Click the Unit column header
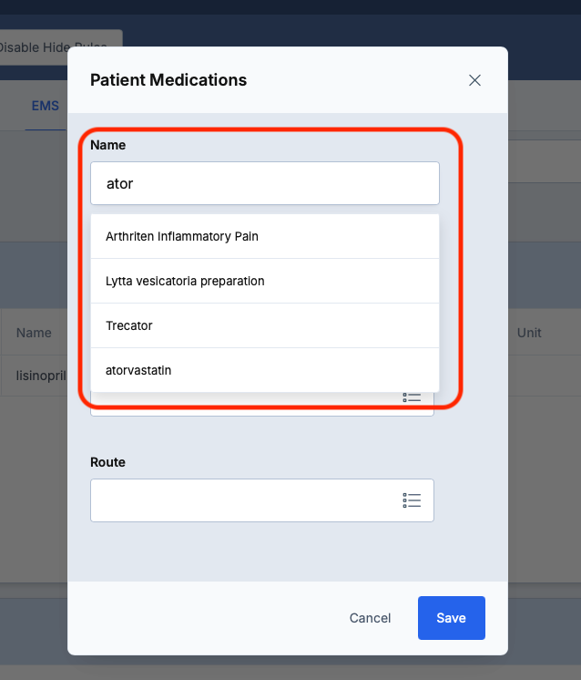Screen dimensions: 581x680 tap(529, 333)
